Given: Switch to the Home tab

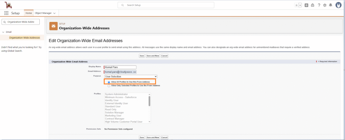Looking at the screenshot, I should point(28,13).
